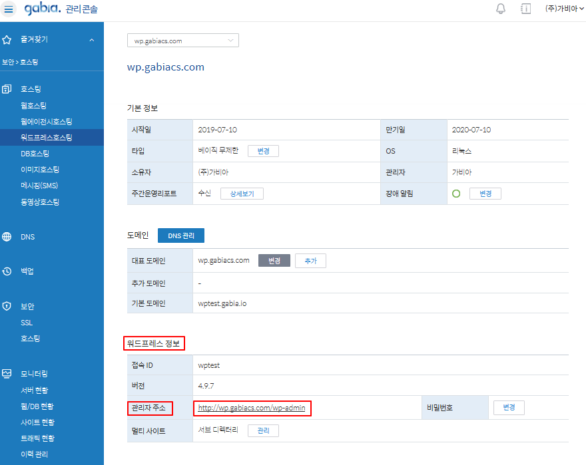Click the backup clock icon

tap(7, 271)
